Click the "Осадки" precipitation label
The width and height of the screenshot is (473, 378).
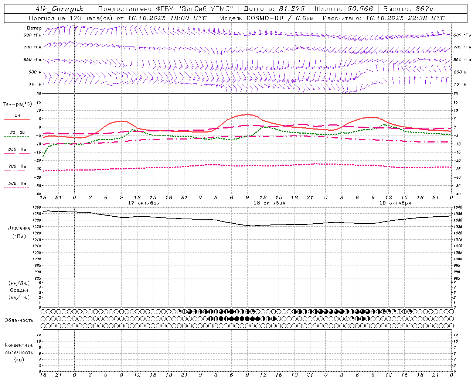click(19, 290)
